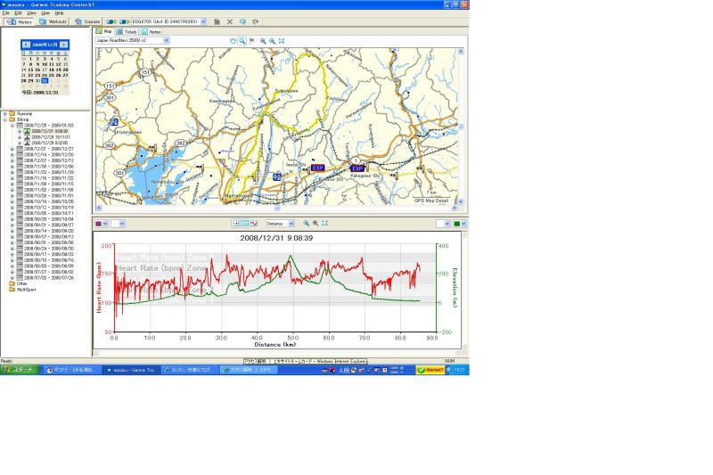Go to the next month in the calendar

63,45
